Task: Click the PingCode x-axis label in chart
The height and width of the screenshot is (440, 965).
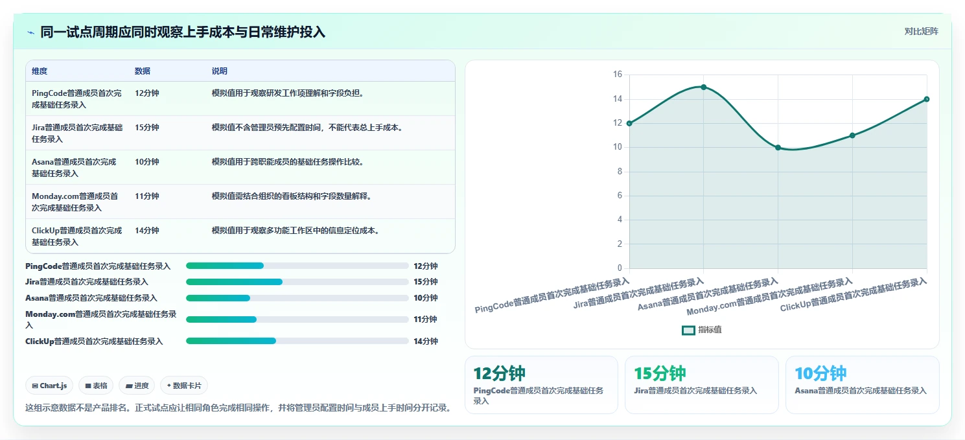Action: (x=552, y=295)
